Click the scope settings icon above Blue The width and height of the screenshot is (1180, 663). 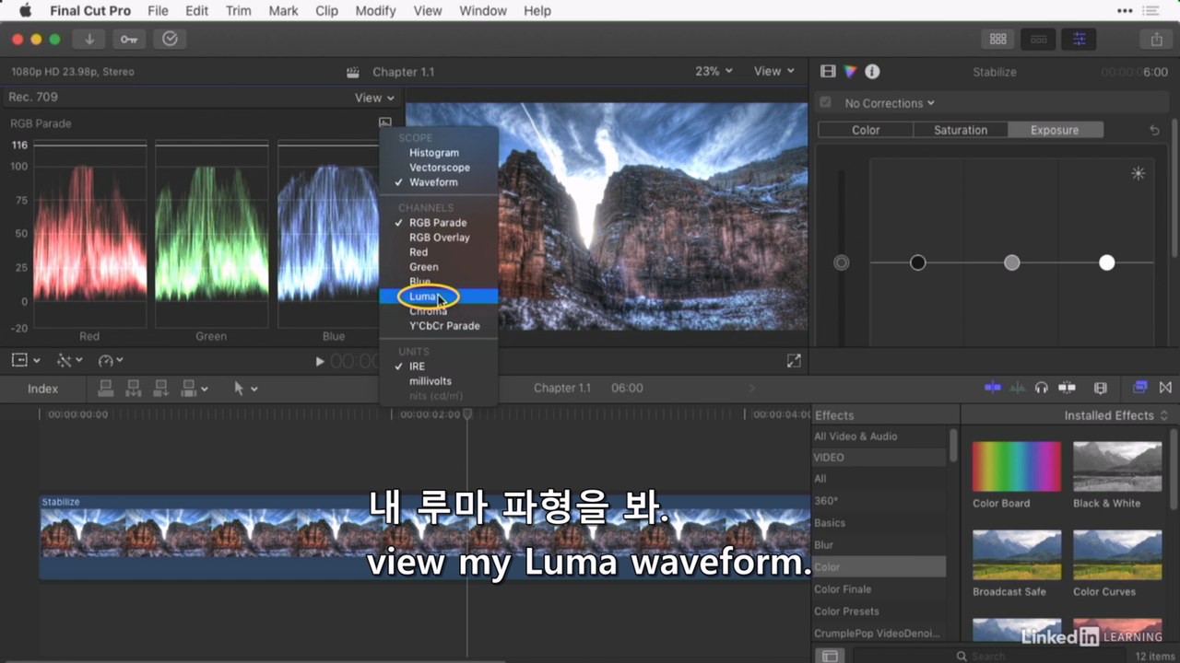385,122
